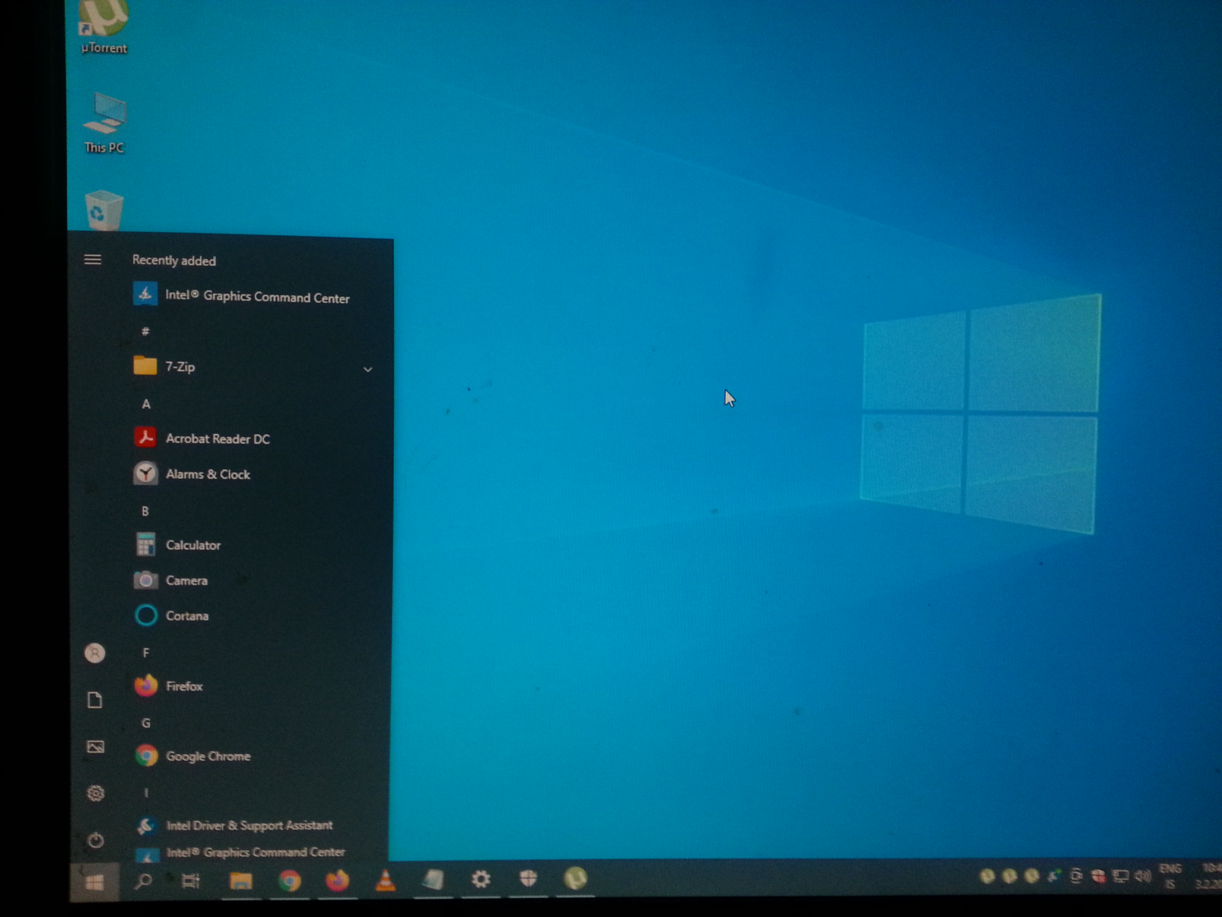Click the volume speaker tray icon
Image resolution: width=1222 pixels, height=917 pixels.
[1142, 876]
